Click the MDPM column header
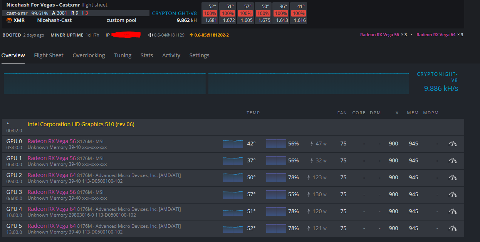Viewport: 480px width, 242px height. pyautogui.click(x=431, y=113)
